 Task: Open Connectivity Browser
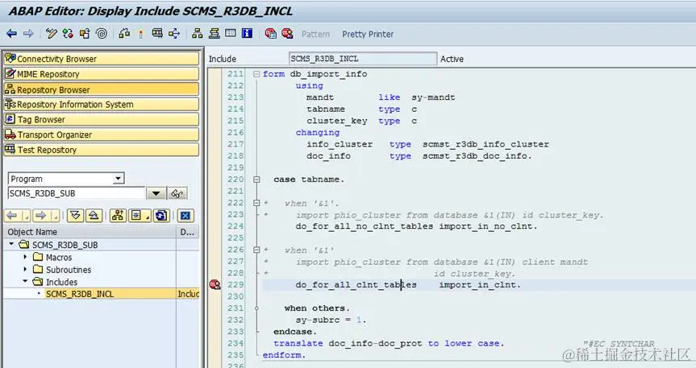(101, 59)
